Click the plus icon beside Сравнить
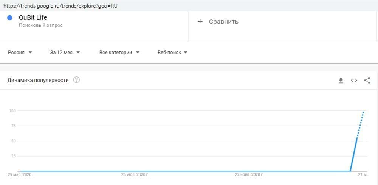This screenshot has height=185, width=378. [200, 22]
